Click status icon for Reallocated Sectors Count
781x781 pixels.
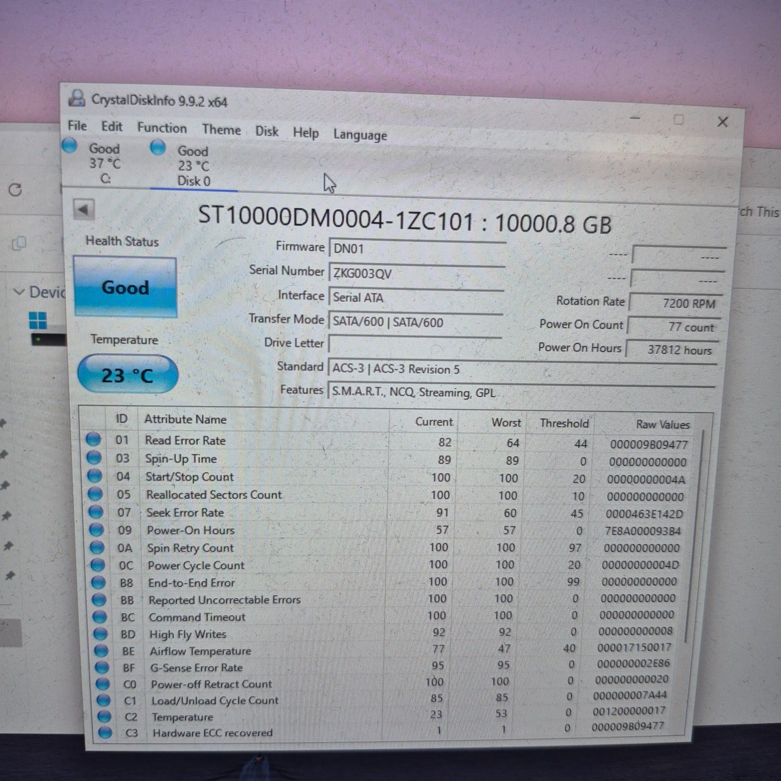point(95,494)
